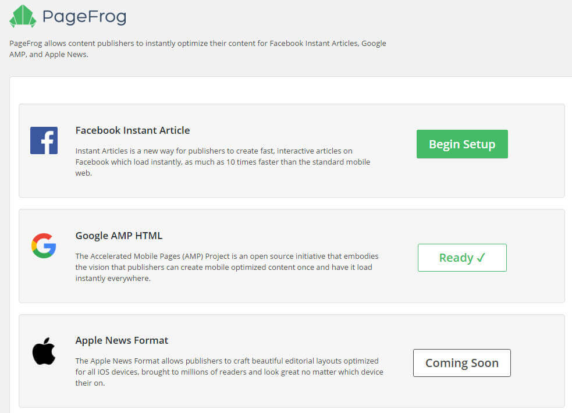The width and height of the screenshot is (572, 413).
Task: Click the Facebook logo icon
Action: click(44, 140)
